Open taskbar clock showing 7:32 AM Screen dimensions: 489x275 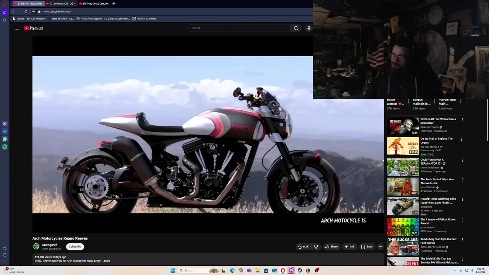481,270
